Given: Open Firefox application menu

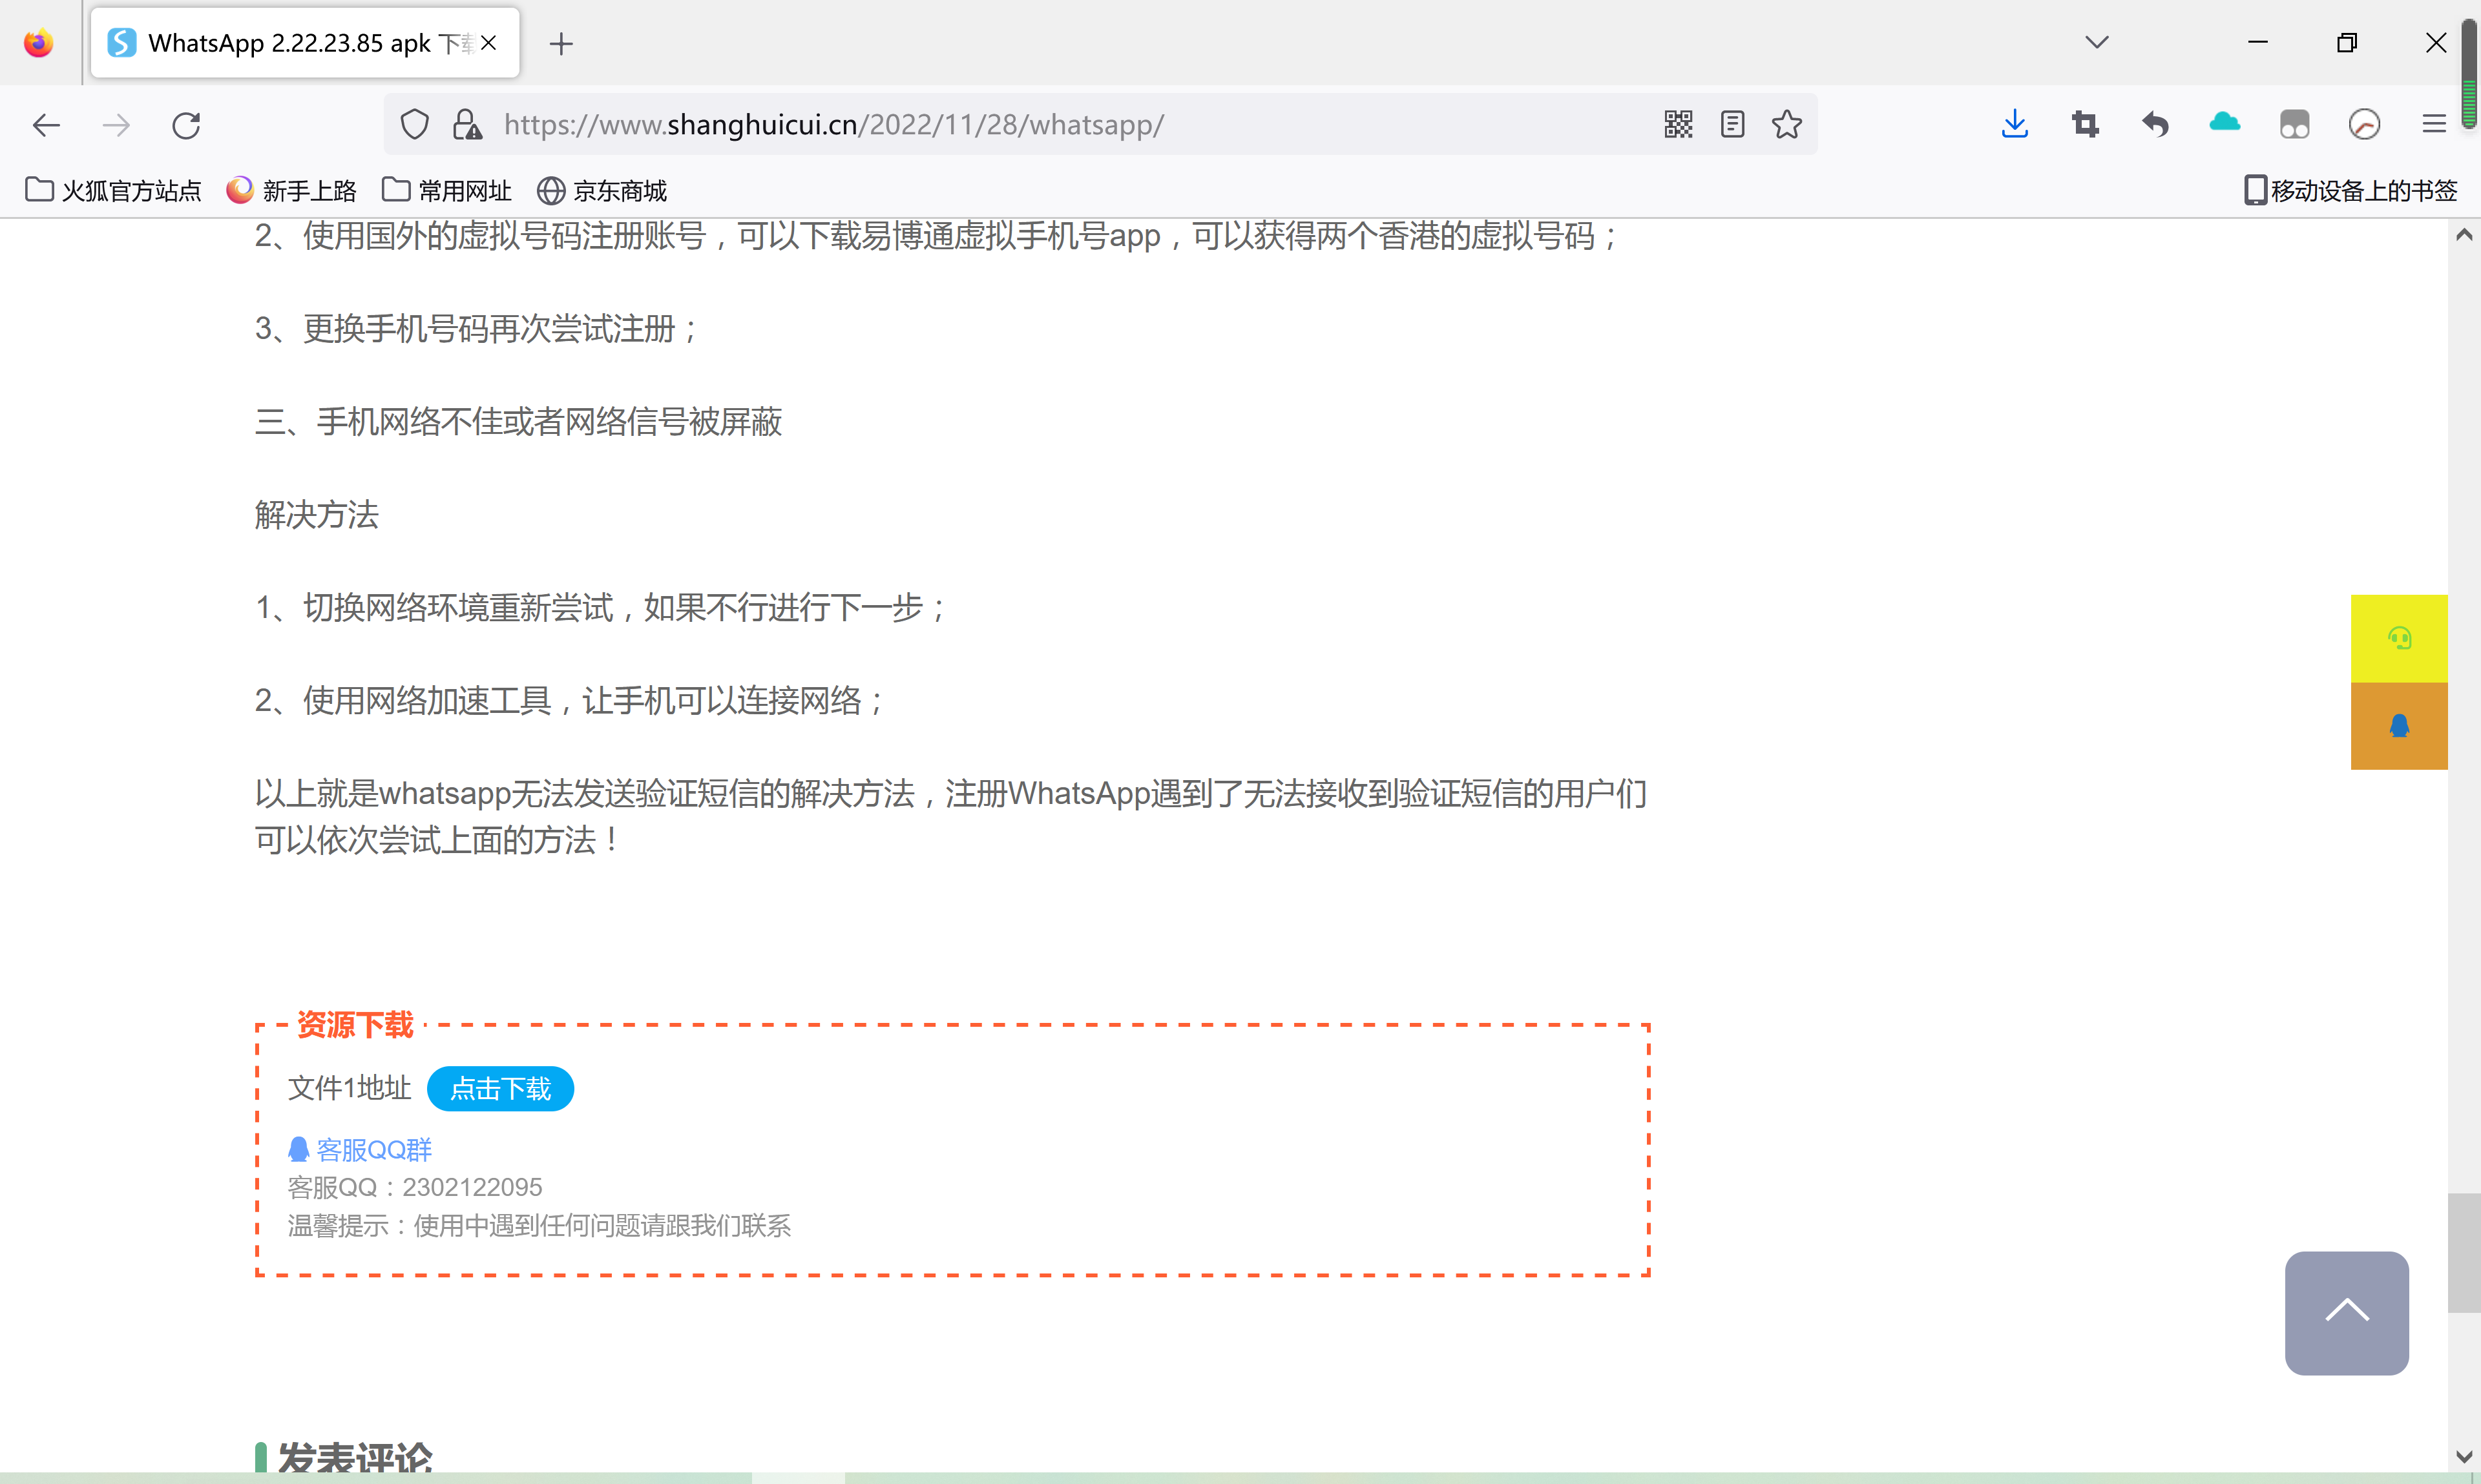Looking at the screenshot, I should coord(2433,125).
